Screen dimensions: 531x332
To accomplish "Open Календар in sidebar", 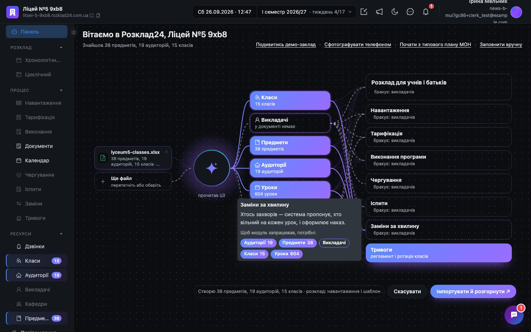I will [37, 160].
